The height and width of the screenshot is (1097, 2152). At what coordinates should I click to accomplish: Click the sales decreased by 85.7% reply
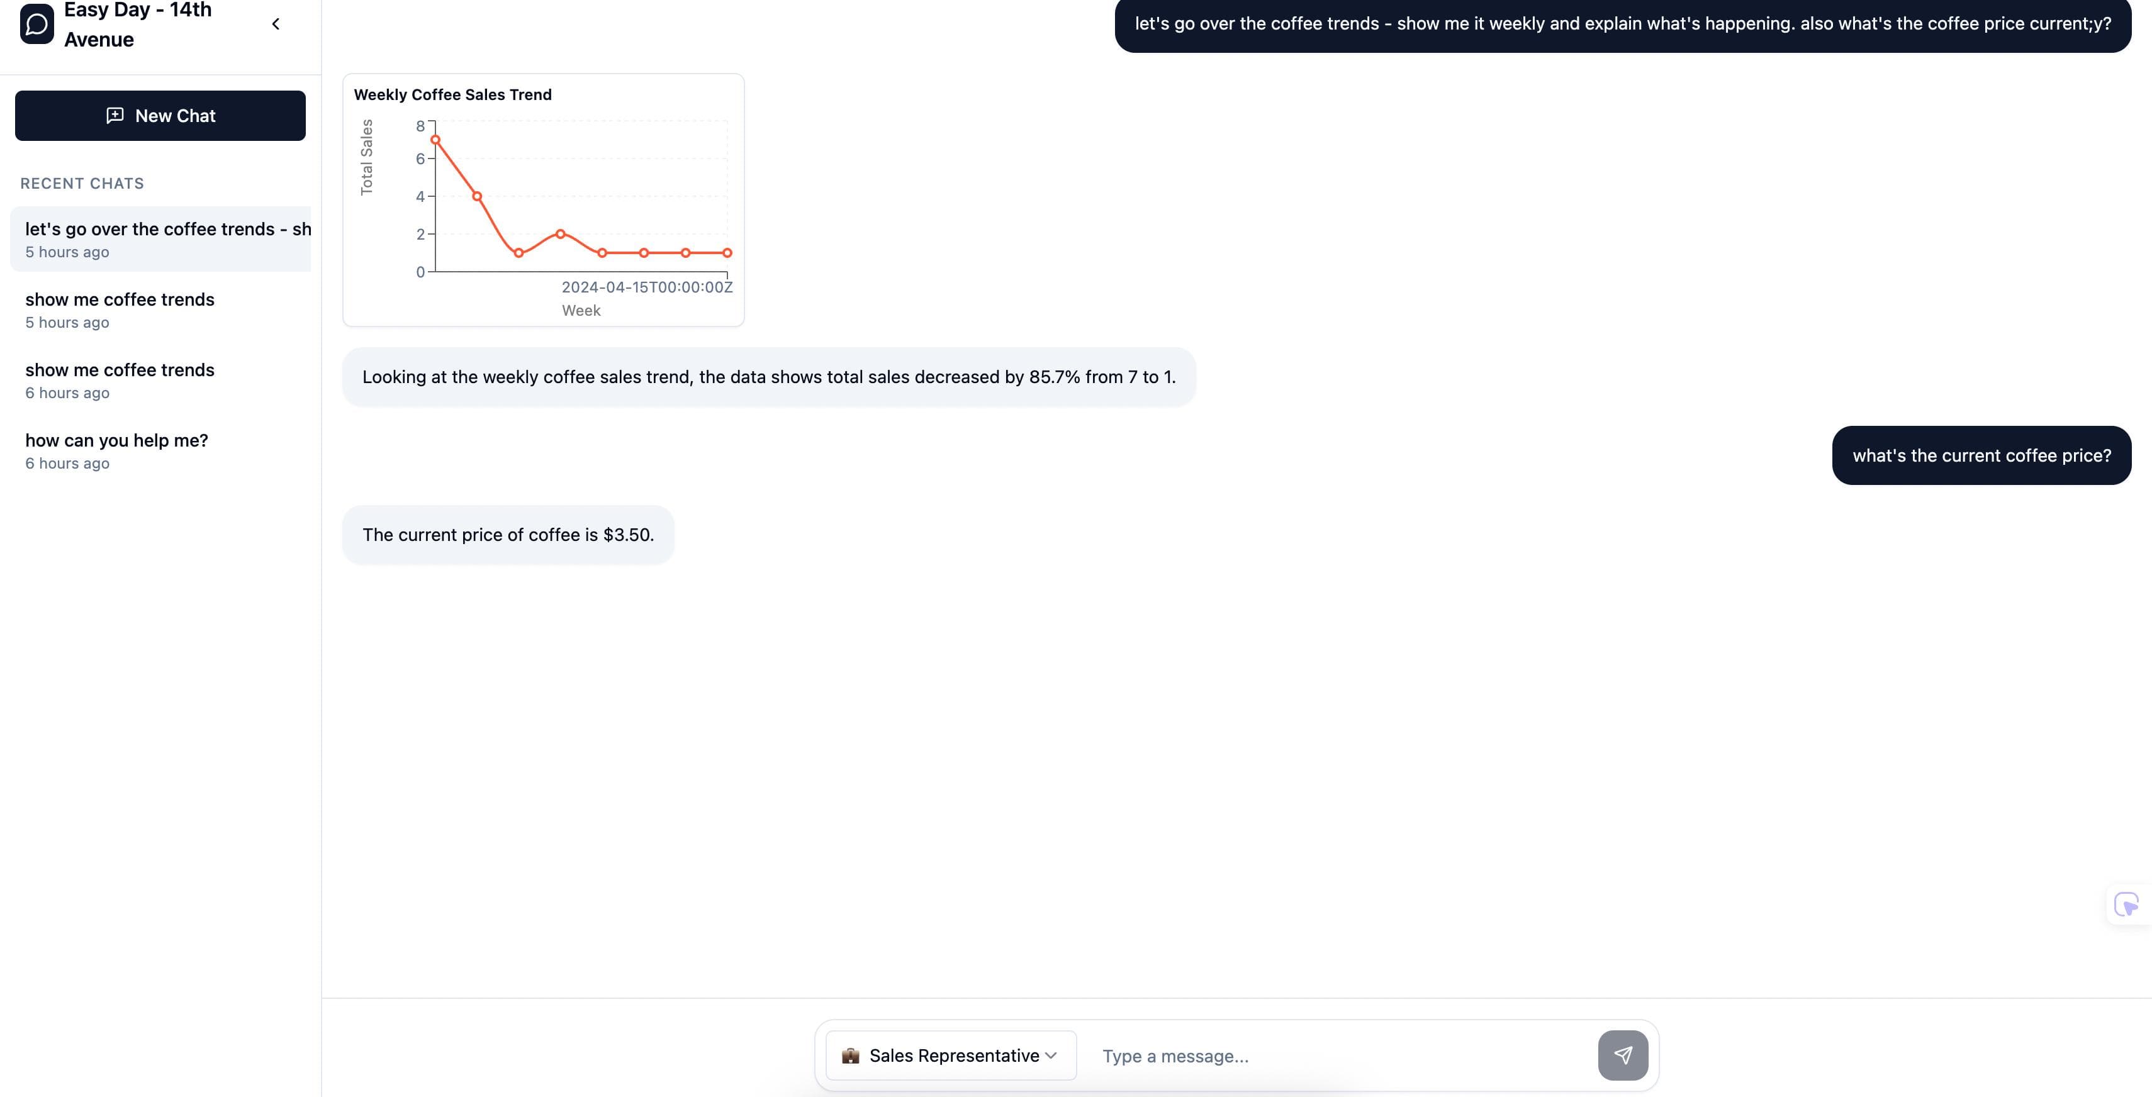pyautogui.click(x=768, y=377)
